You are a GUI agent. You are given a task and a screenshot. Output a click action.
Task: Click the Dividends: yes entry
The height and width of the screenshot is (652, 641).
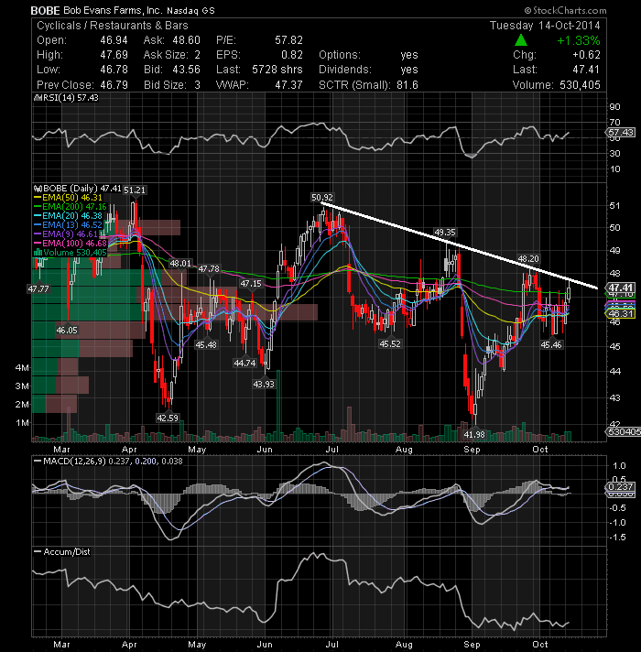point(368,69)
